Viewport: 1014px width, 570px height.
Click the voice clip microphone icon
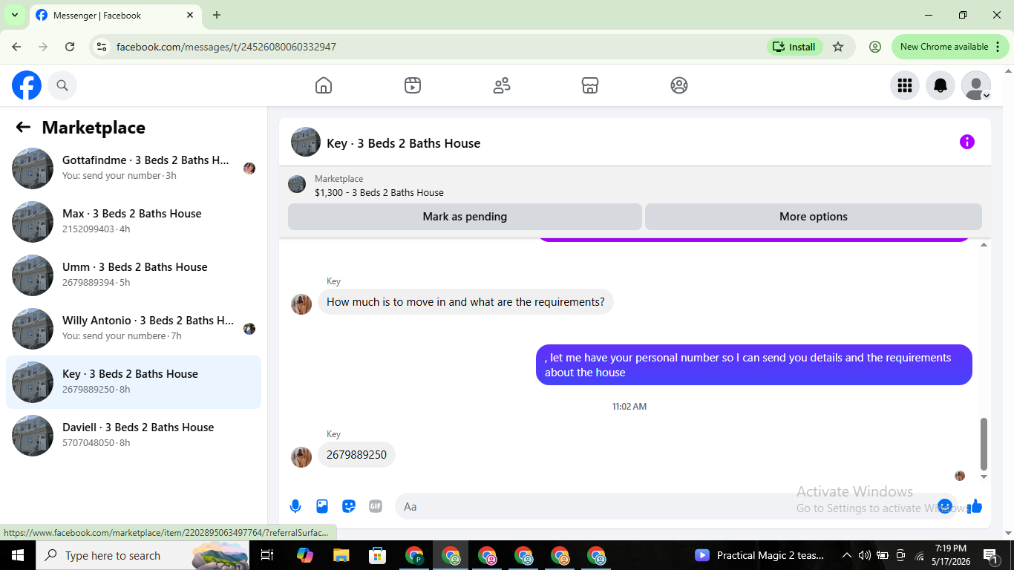[295, 506]
